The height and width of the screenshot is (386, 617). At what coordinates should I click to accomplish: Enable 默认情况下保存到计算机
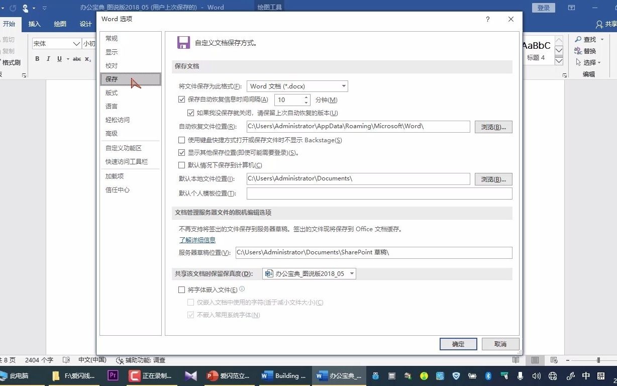(181, 165)
